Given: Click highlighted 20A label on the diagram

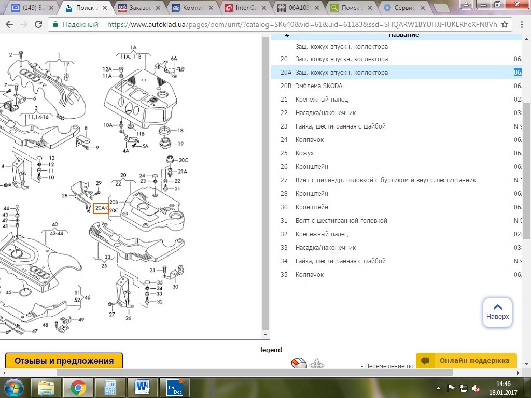Looking at the screenshot, I should click(101, 208).
